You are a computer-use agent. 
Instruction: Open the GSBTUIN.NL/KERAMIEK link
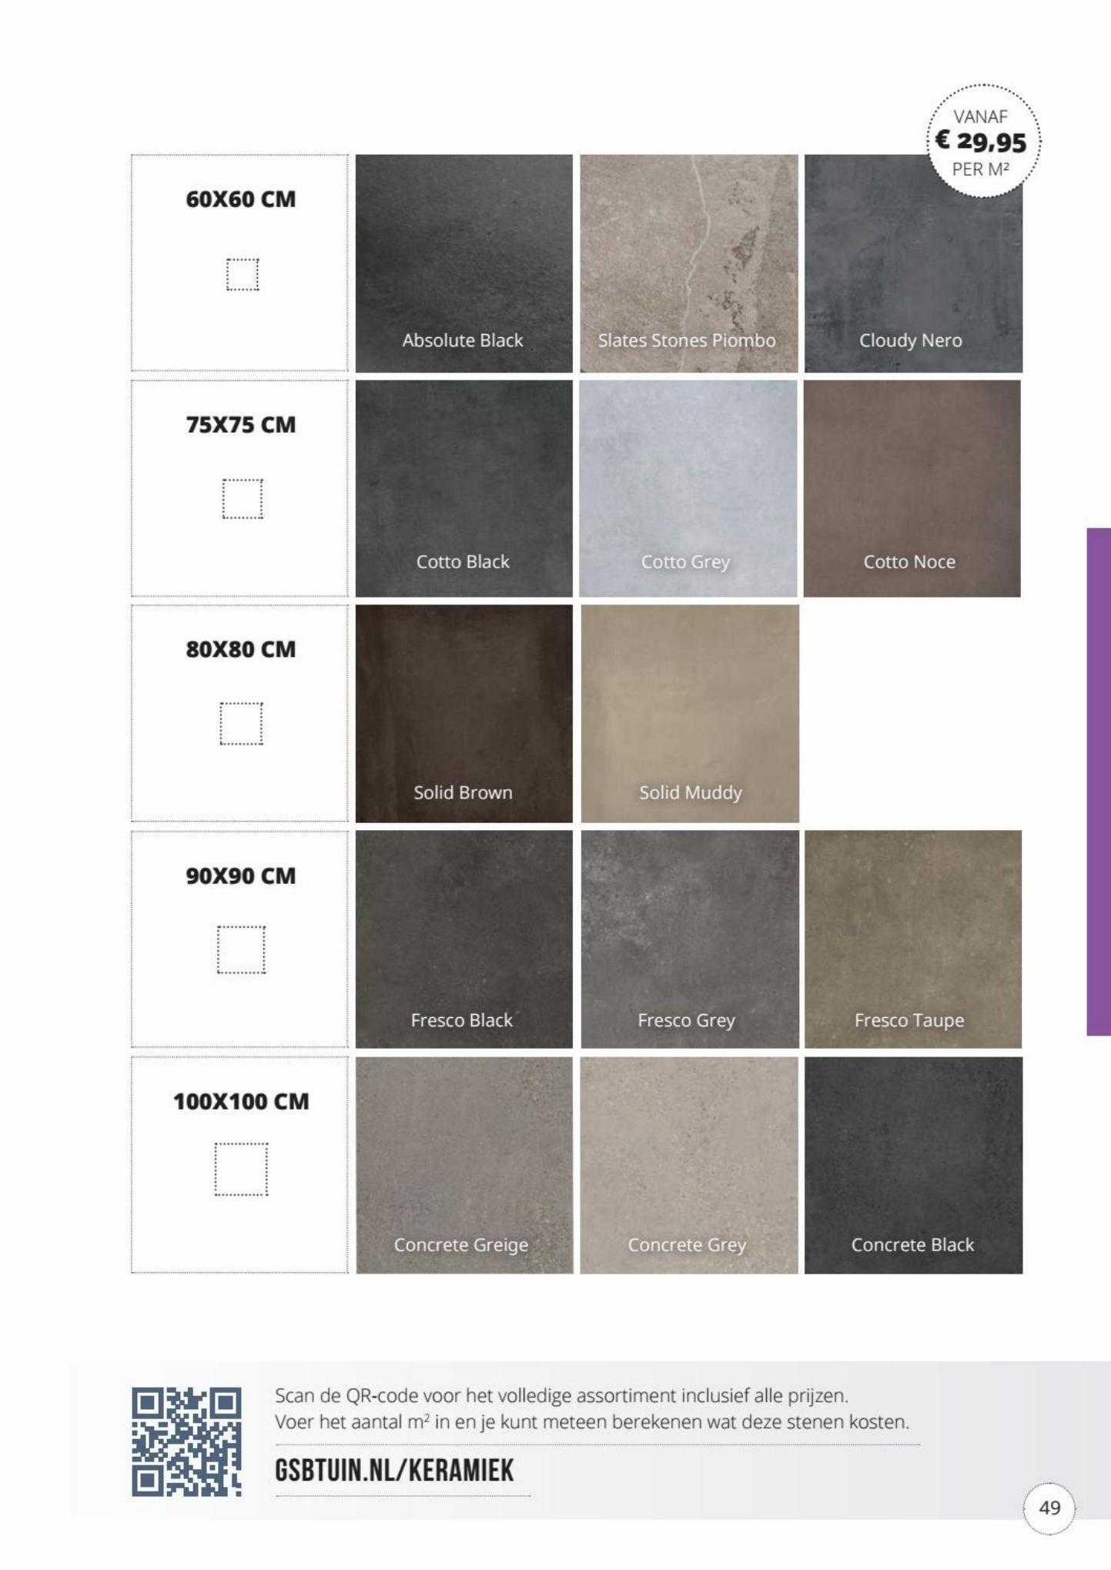[x=394, y=1470]
